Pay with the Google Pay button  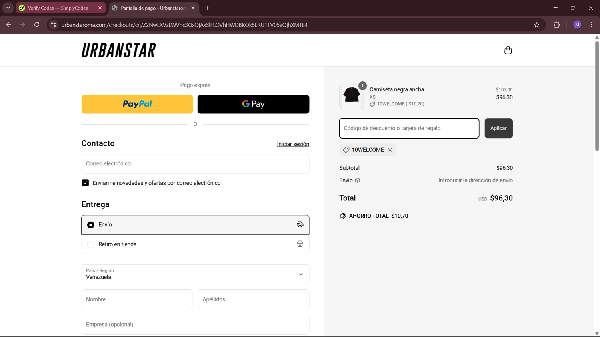pyautogui.click(x=253, y=104)
